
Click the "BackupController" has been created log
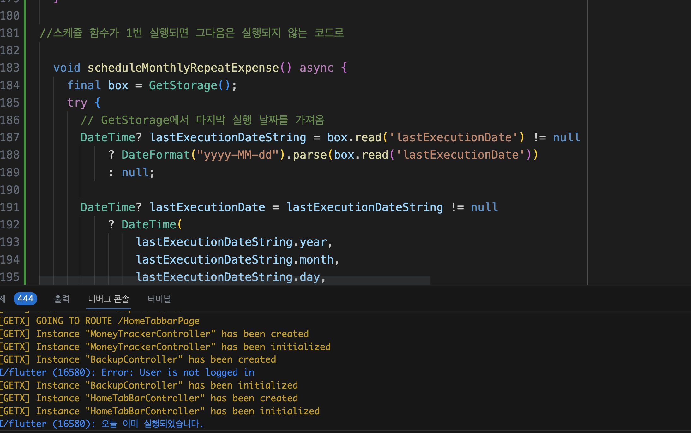tap(138, 359)
